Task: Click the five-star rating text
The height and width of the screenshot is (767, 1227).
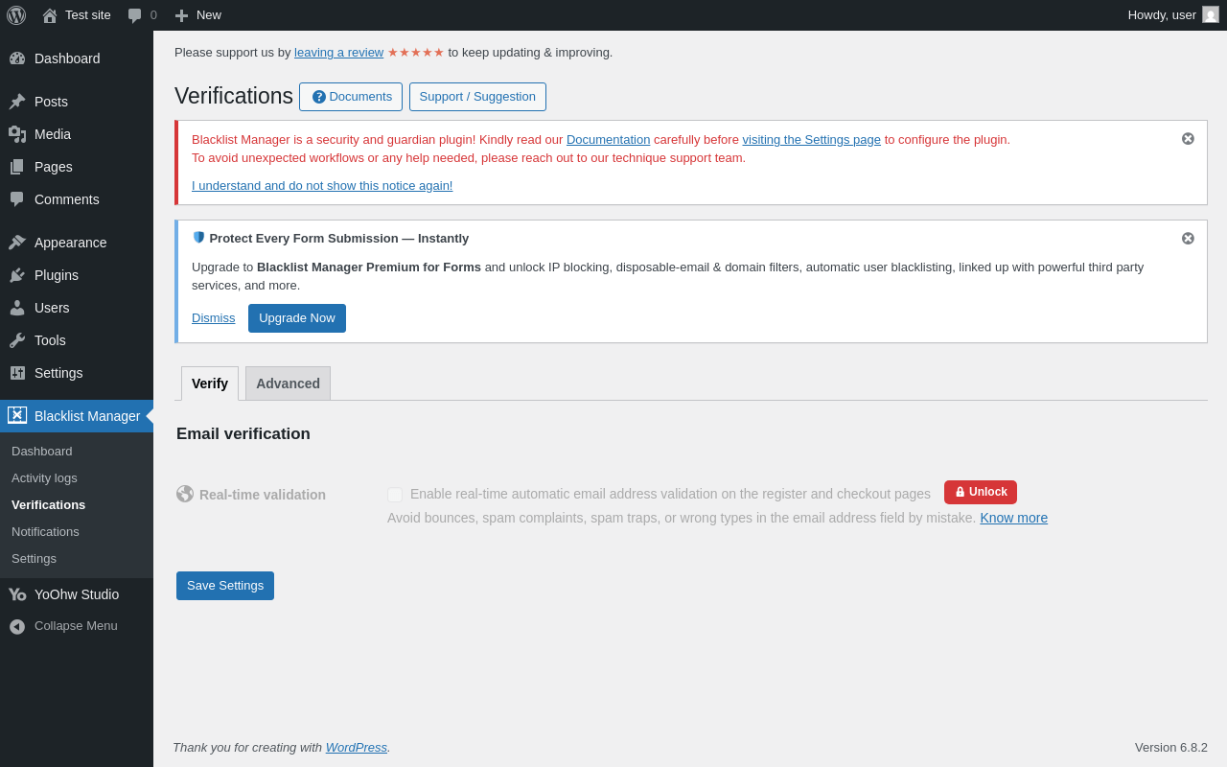Action: click(416, 53)
